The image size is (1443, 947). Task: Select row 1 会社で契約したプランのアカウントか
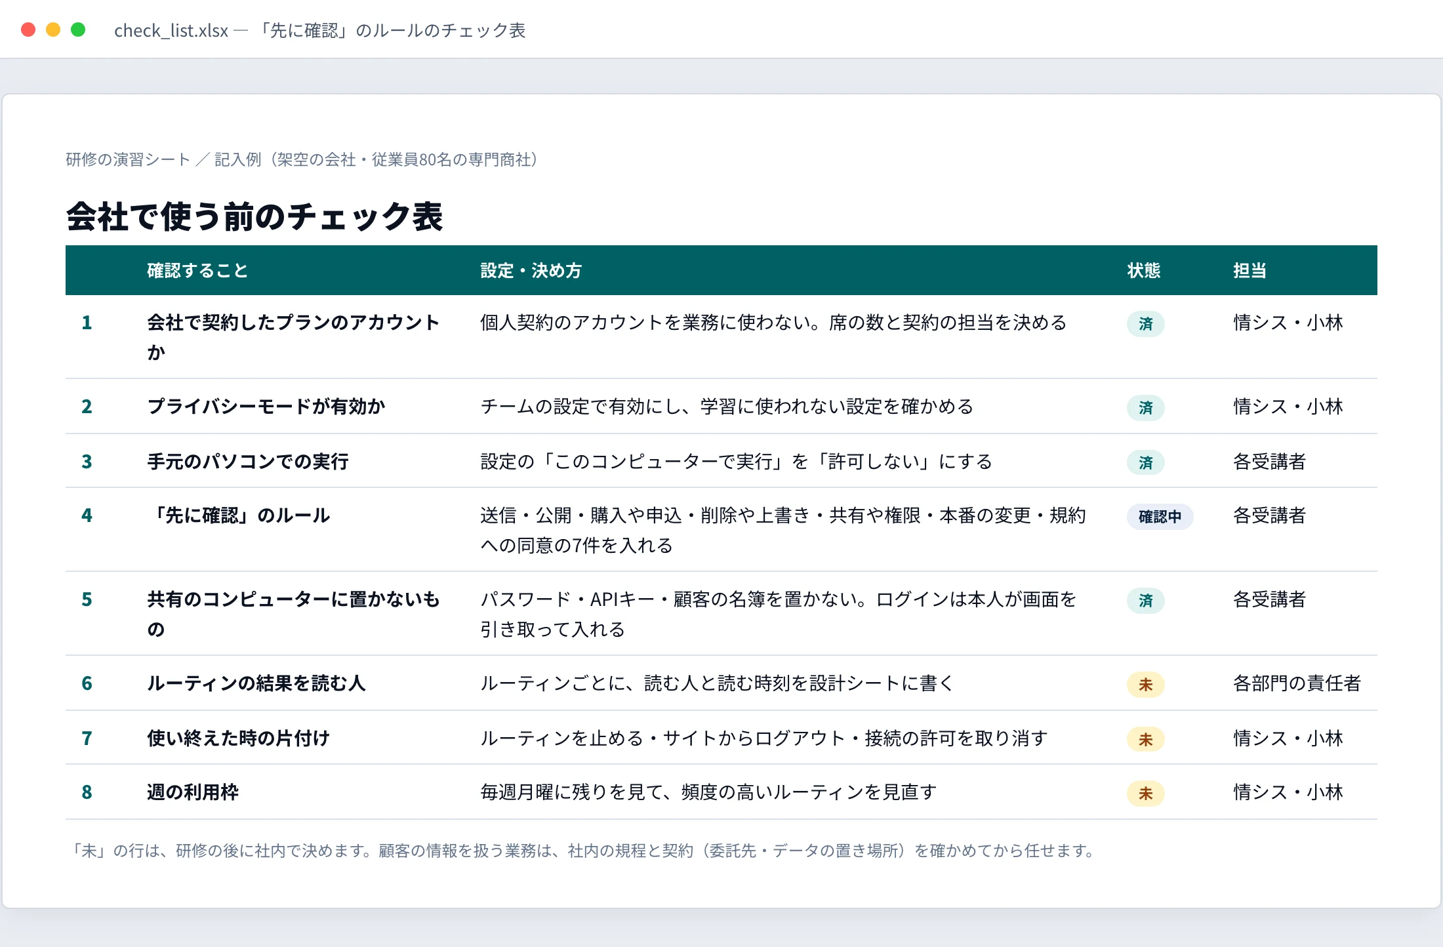721,336
